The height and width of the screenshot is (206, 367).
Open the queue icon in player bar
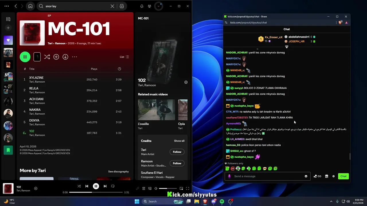(x=144, y=188)
